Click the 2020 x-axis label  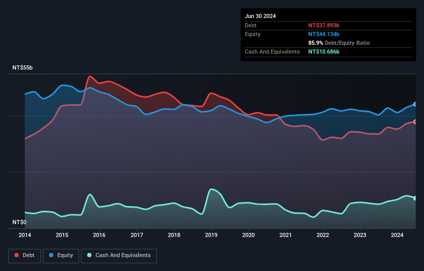click(x=248, y=235)
